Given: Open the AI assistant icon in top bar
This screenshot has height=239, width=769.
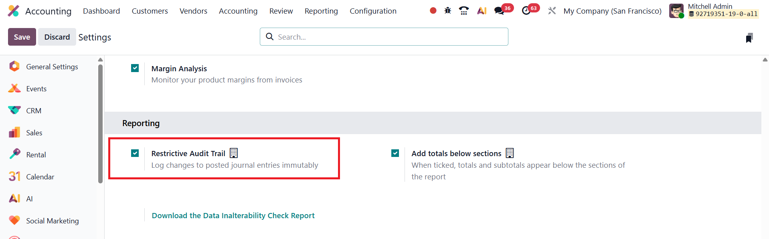Looking at the screenshot, I should coord(482,11).
